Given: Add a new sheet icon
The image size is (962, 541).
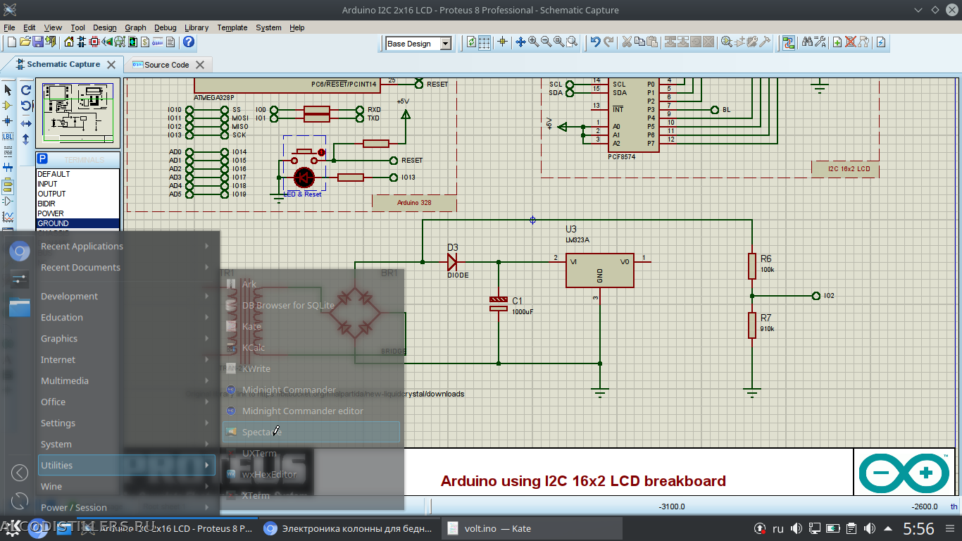Looking at the screenshot, I should [837, 42].
